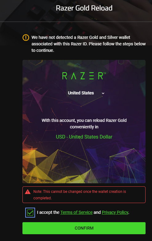
Task: Click the undetected wallet message text
Action: (x=88, y=44)
